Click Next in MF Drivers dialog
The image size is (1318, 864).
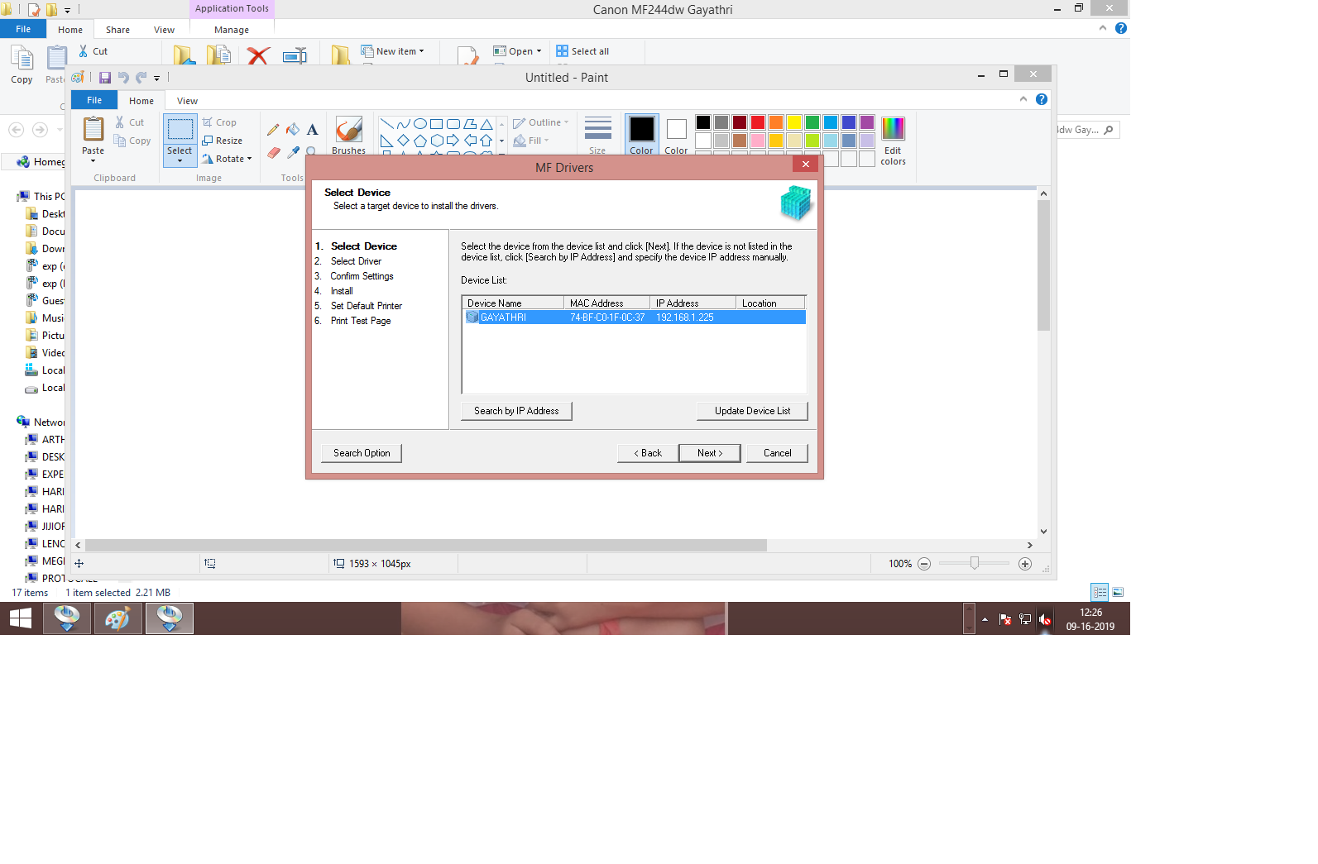tap(710, 453)
